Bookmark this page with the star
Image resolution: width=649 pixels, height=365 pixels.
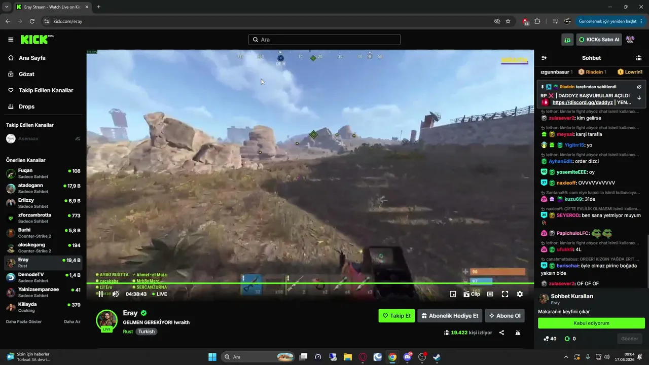click(508, 21)
